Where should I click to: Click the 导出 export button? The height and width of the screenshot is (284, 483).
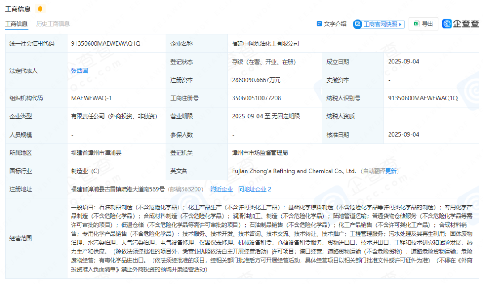click(423, 24)
